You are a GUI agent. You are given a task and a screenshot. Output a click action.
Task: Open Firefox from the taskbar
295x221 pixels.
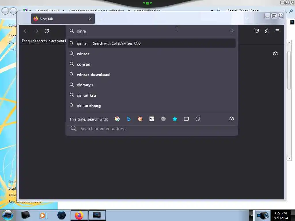click(79, 215)
